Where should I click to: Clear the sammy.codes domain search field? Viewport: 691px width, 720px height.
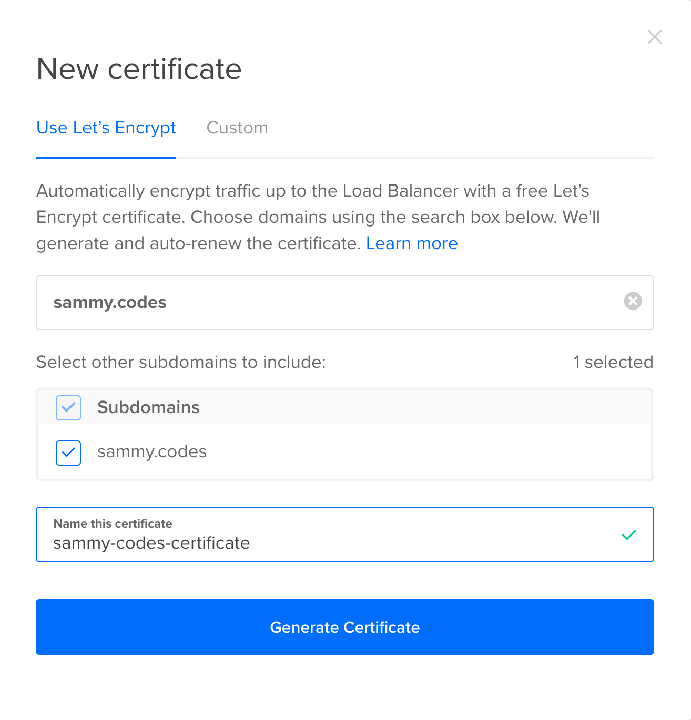pyautogui.click(x=633, y=301)
